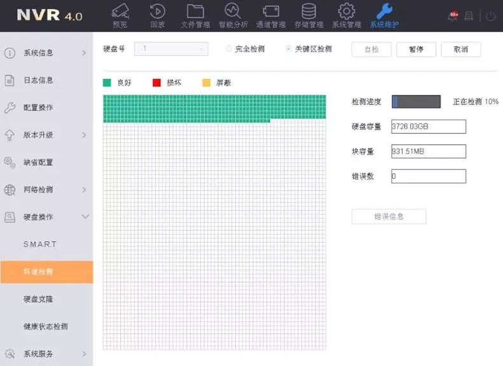Open 系统管理 gear icon
The image size is (503, 366).
pyautogui.click(x=346, y=11)
